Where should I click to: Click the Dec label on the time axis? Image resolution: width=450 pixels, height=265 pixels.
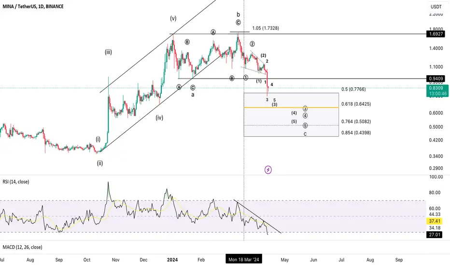[143, 260]
